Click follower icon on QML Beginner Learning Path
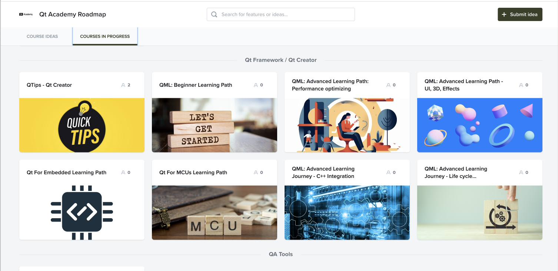 [256, 85]
